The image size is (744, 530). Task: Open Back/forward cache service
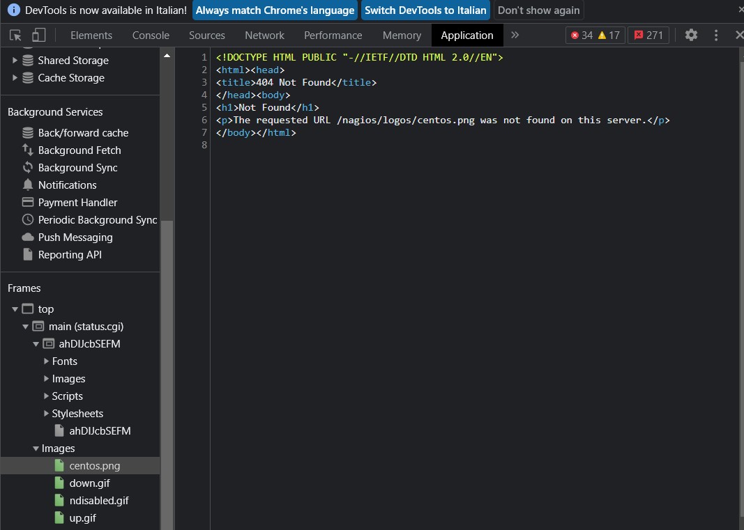coord(83,133)
